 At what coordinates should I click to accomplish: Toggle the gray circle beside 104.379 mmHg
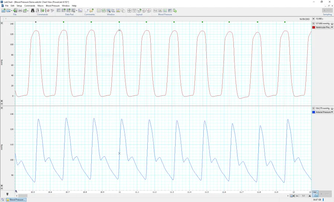coord(332,108)
